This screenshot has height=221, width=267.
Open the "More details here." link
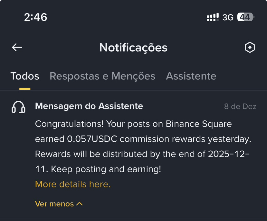73,184
